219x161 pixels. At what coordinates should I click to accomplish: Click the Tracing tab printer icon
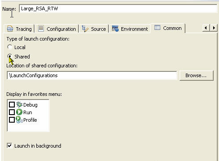point(10,29)
